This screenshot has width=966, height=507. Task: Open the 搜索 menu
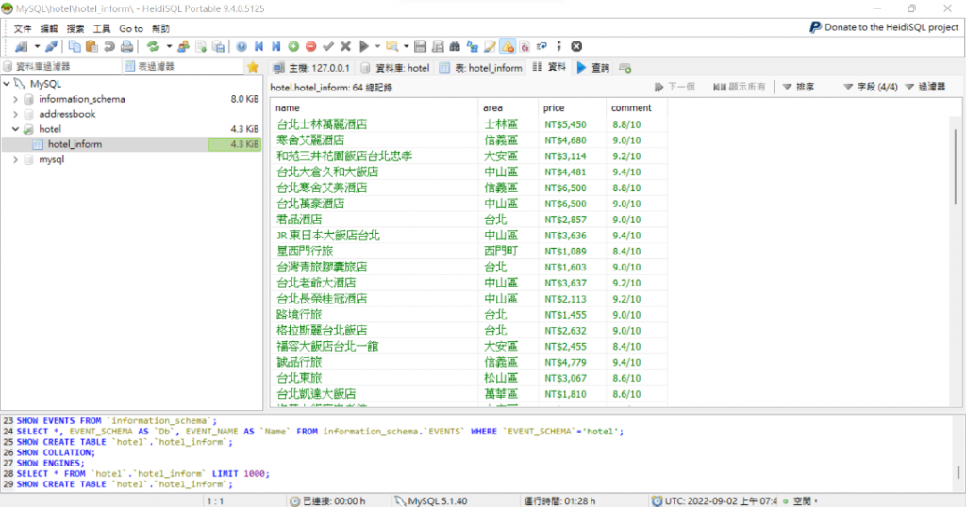tap(75, 29)
